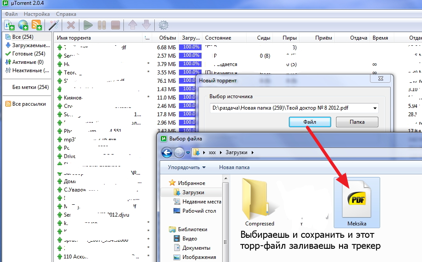Select the С.Уваров torrent row

click(75, 190)
